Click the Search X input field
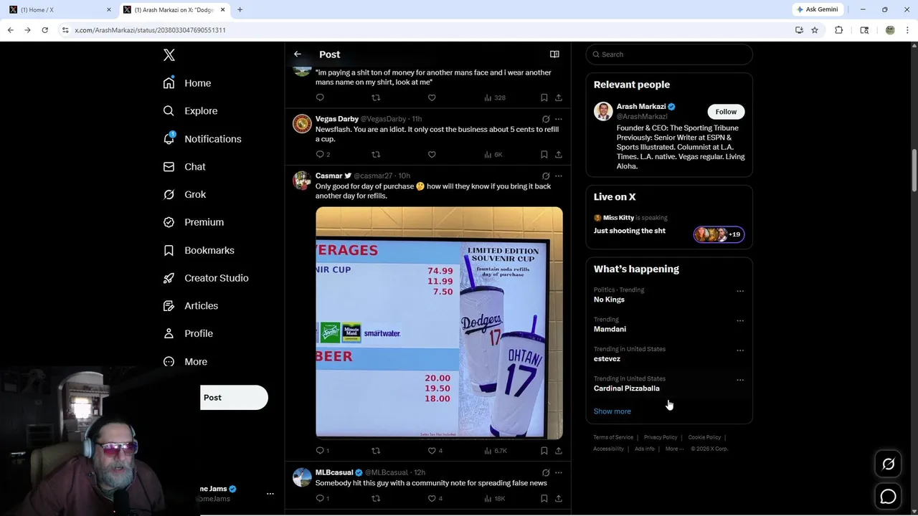 [x=669, y=54]
